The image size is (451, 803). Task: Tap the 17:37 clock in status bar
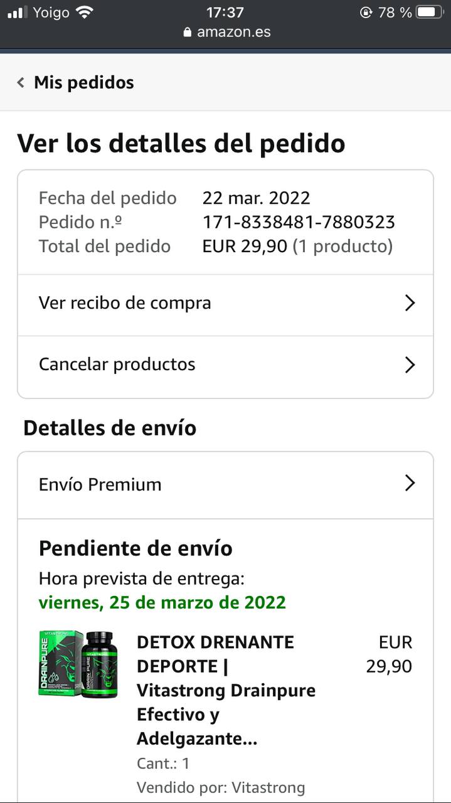coord(225,12)
